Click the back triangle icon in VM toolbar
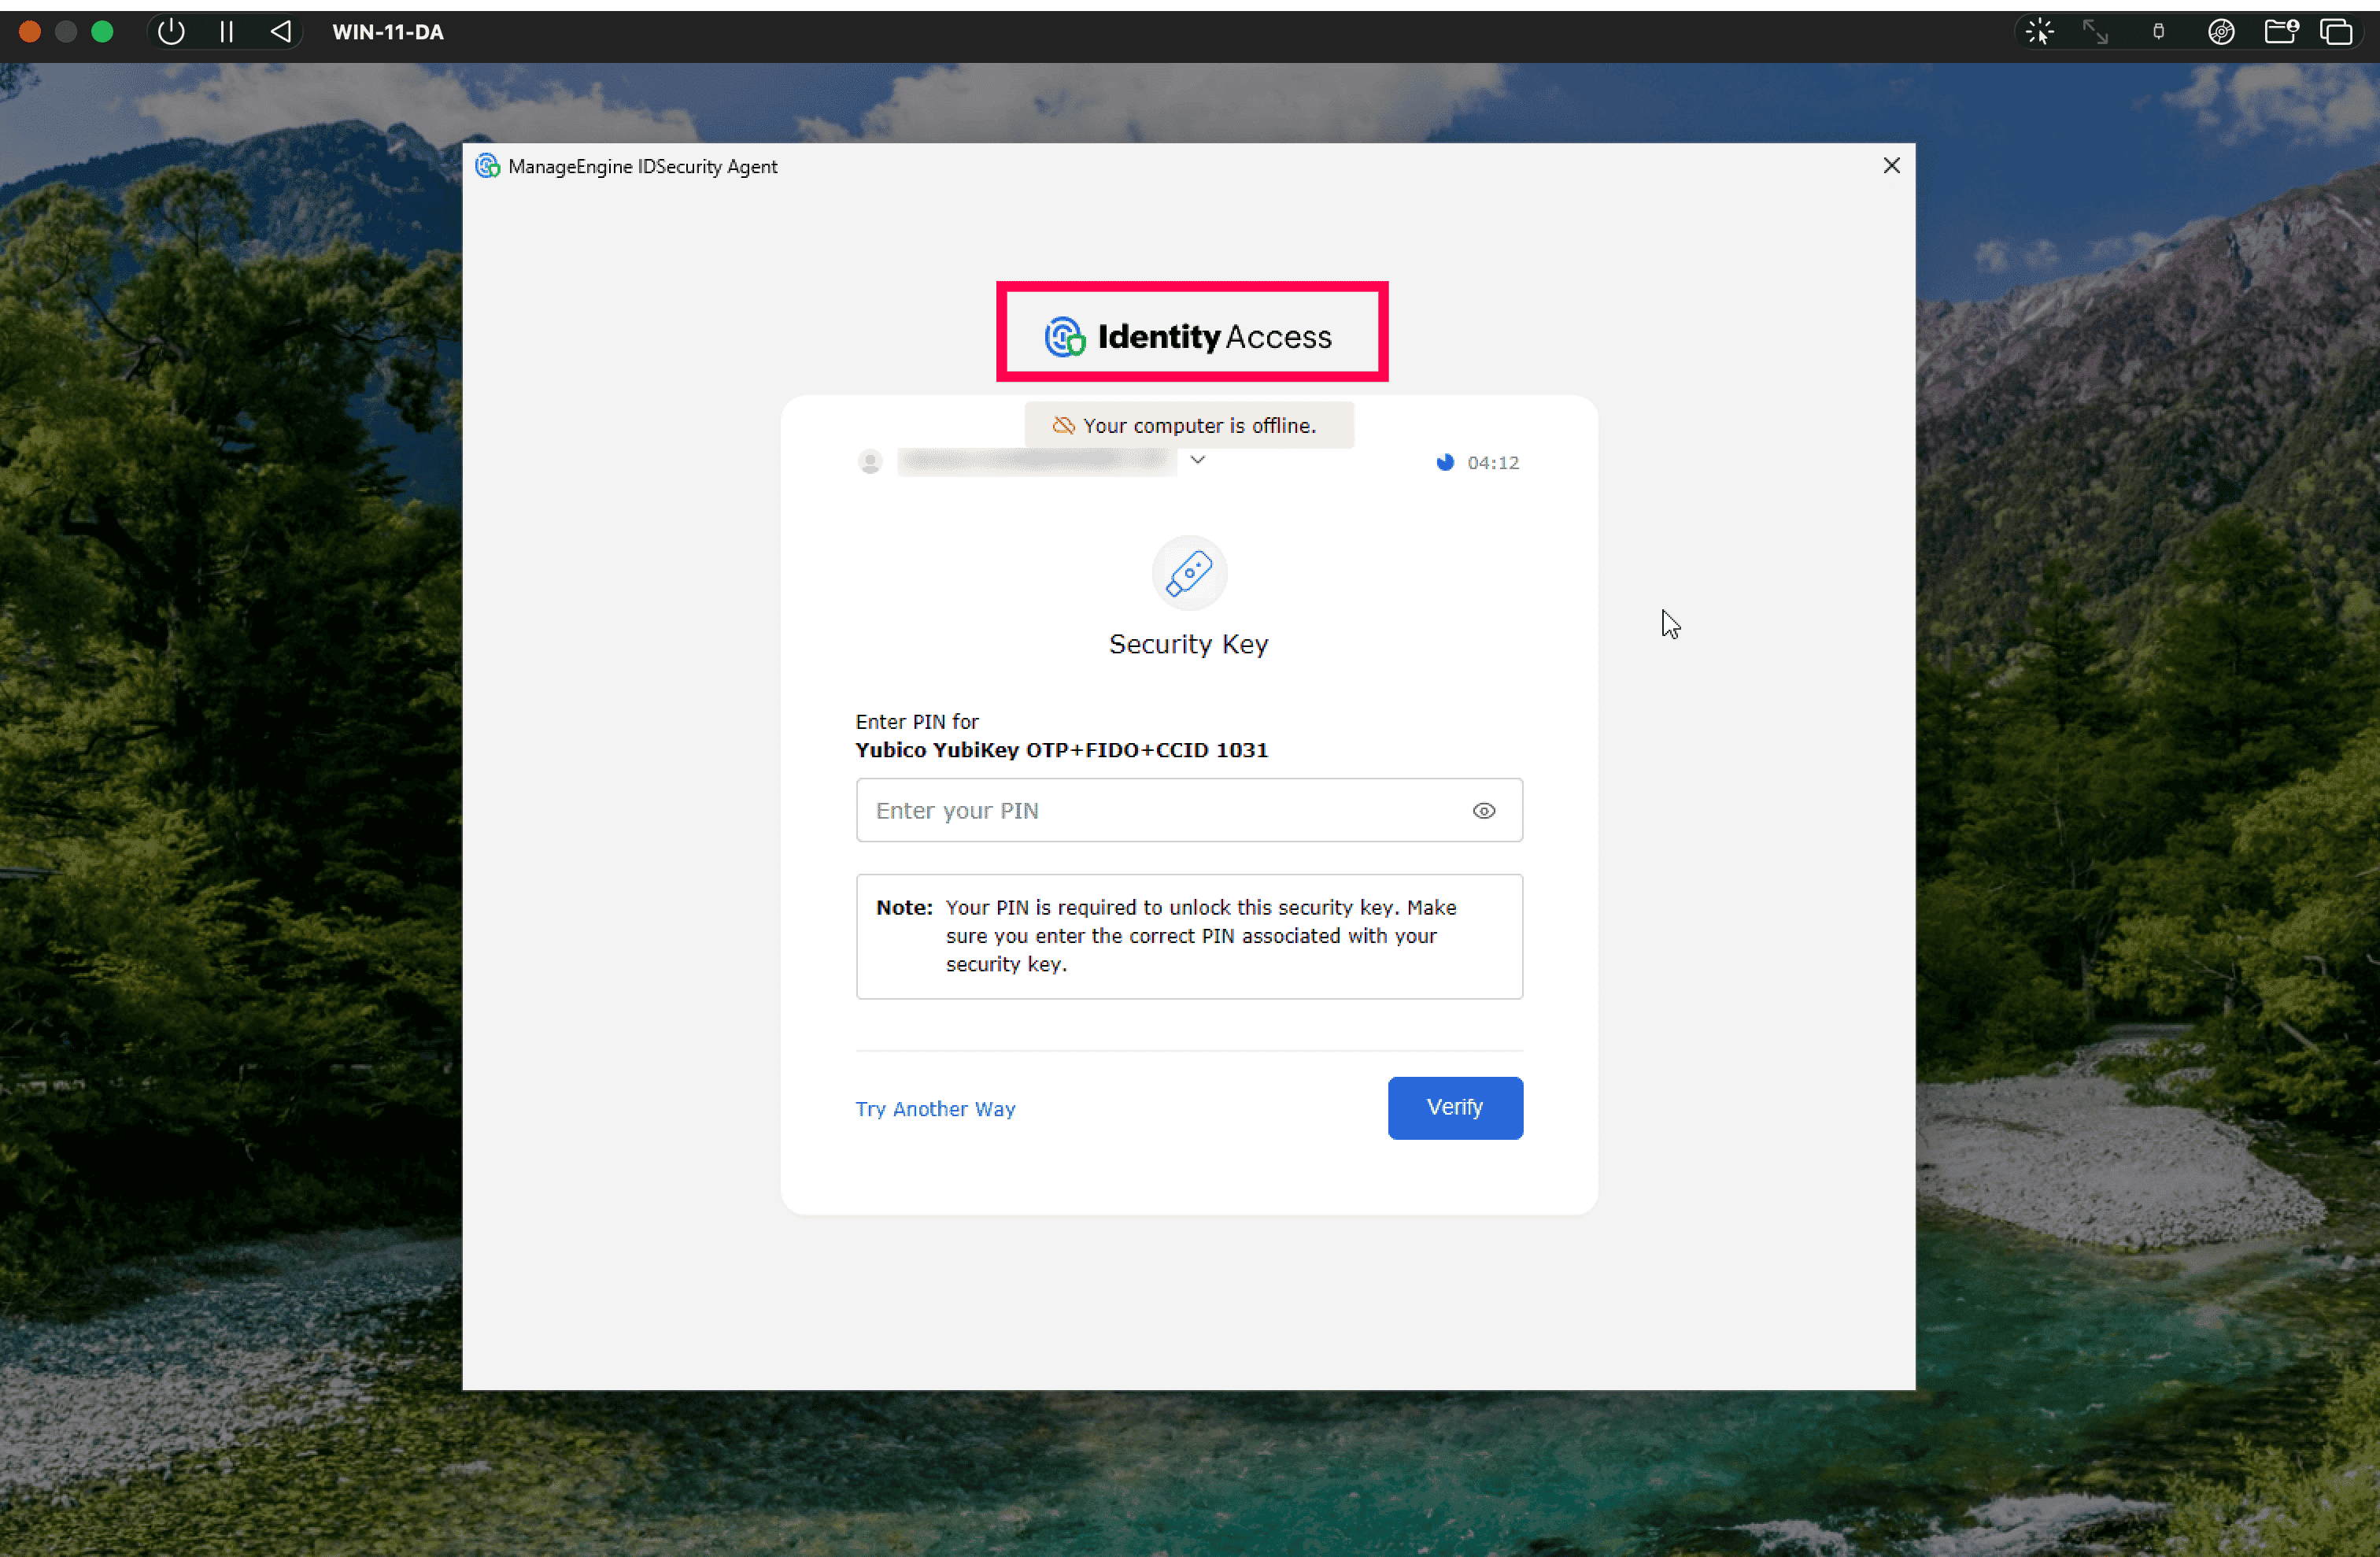 (281, 32)
